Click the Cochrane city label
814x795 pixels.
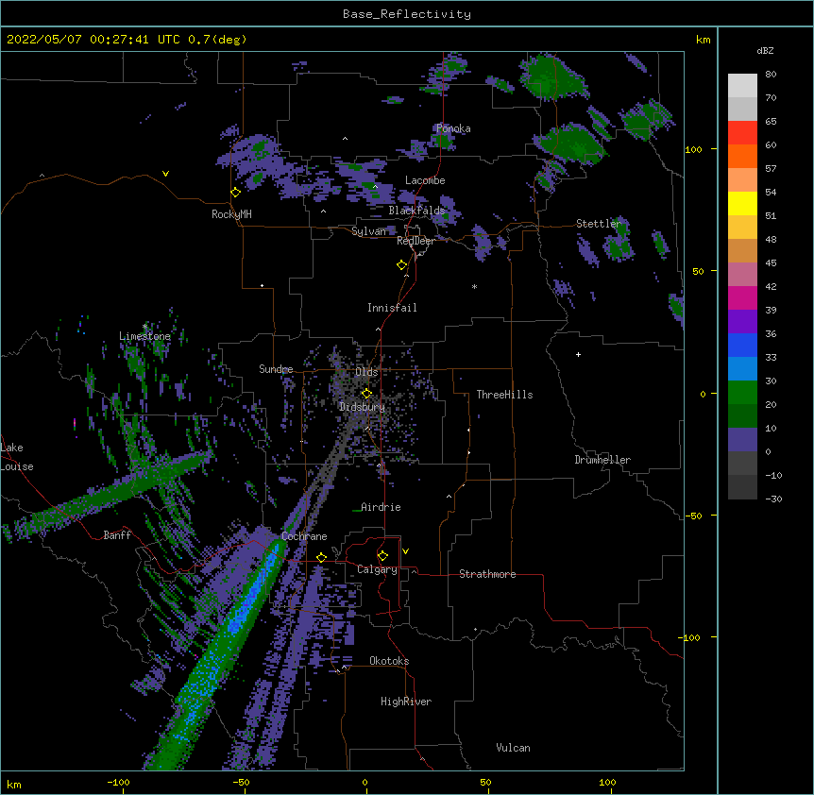[x=304, y=536]
